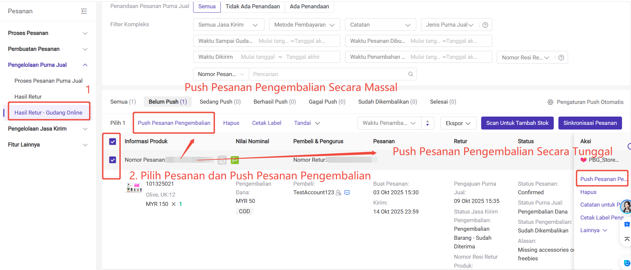
Task: Click bulk Push Pesanan Pengembalian in toolbar
Action: (174, 123)
